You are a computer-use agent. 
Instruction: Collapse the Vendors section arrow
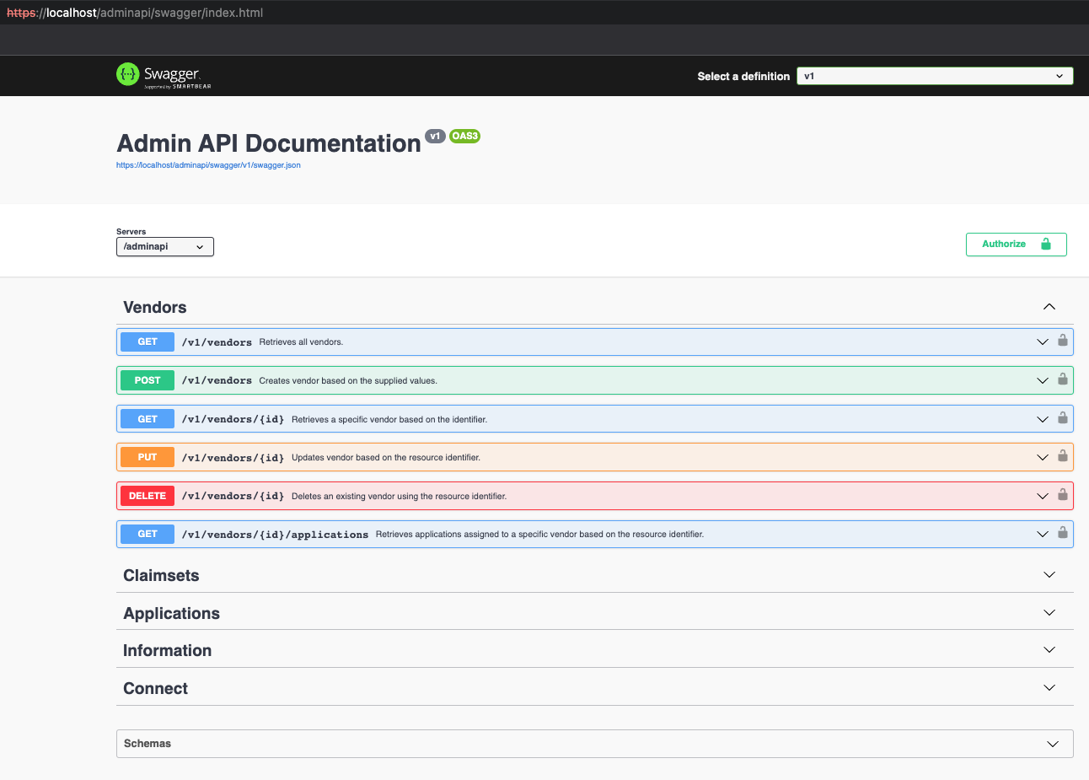click(1049, 307)
